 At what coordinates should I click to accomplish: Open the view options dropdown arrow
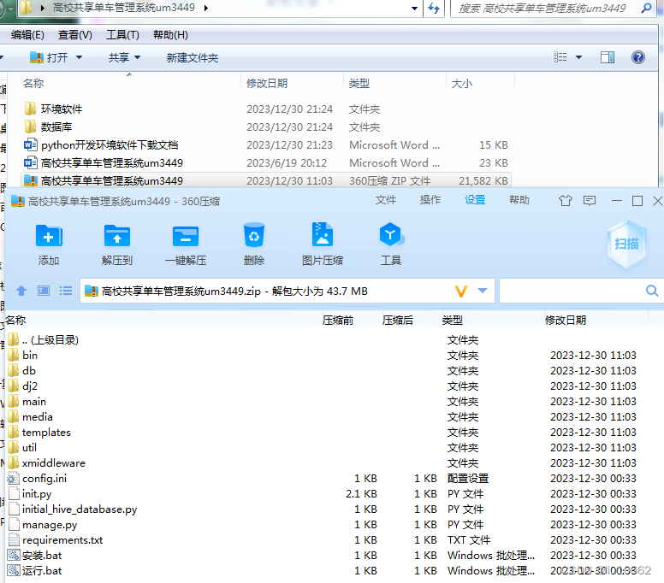tap(578, 57)
